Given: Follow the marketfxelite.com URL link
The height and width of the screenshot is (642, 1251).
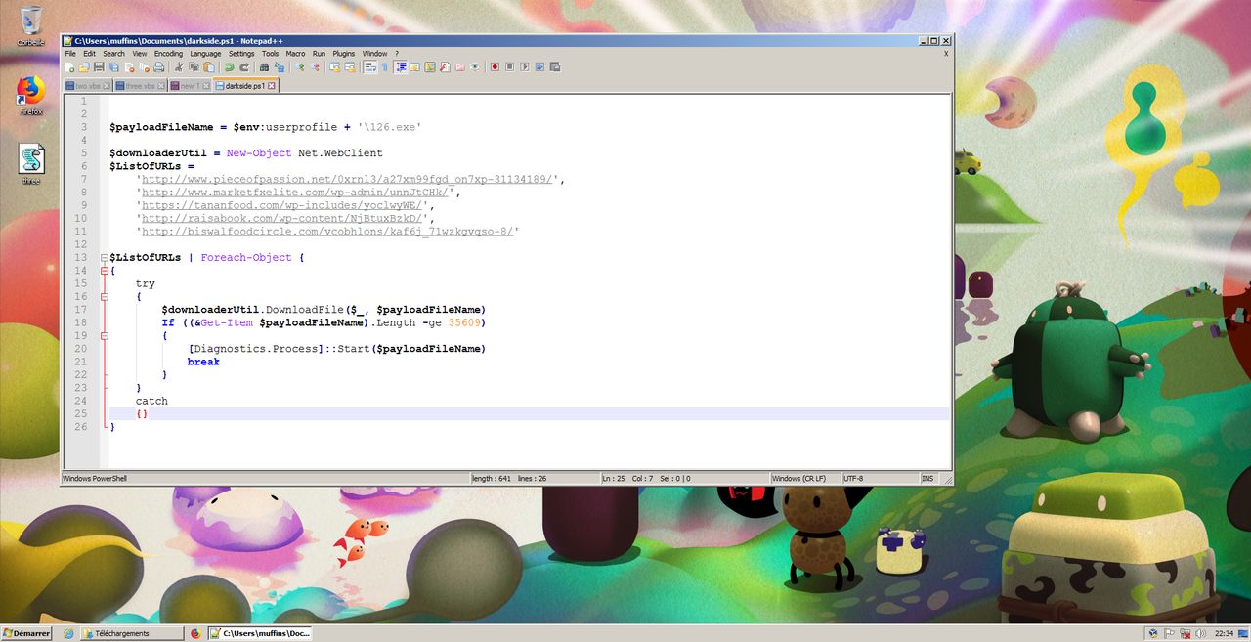Looking at the screenshot, I should tap(297, 192).
